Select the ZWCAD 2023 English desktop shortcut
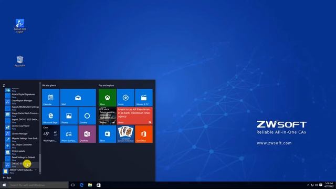 pyautogui.click(x=20, y=26)
